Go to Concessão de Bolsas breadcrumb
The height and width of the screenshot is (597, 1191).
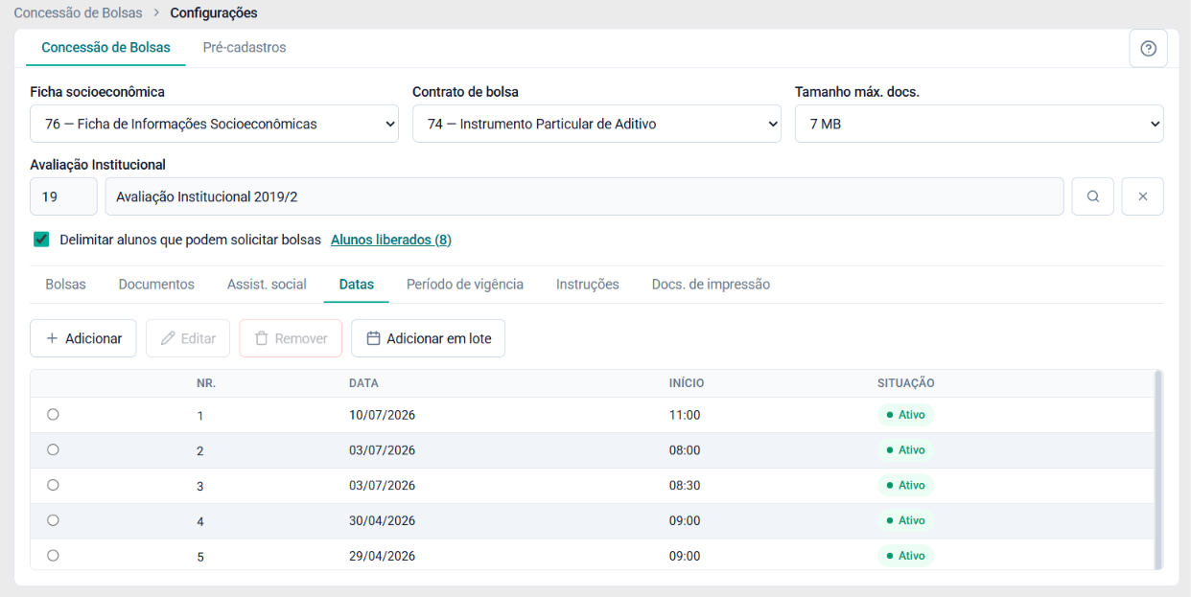click(78, 13)
